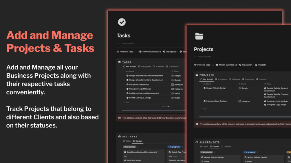Switch to the In Progress tab in the TASKS database
Screen dimensions: 291x163
[x=144, y=67]
